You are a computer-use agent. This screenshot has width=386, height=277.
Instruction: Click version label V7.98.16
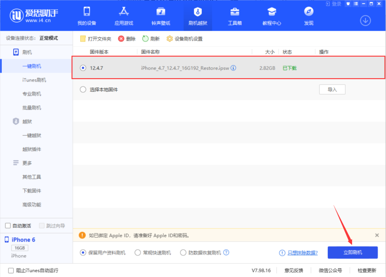tap(261, 270)
